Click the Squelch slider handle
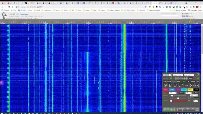The width and height of the screenshot is (203, 114). (x=171, y=101)
